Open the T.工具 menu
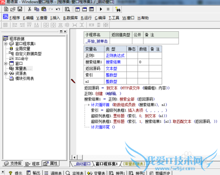Viewport: 220px width, 175px height. [x=114, y=18]
